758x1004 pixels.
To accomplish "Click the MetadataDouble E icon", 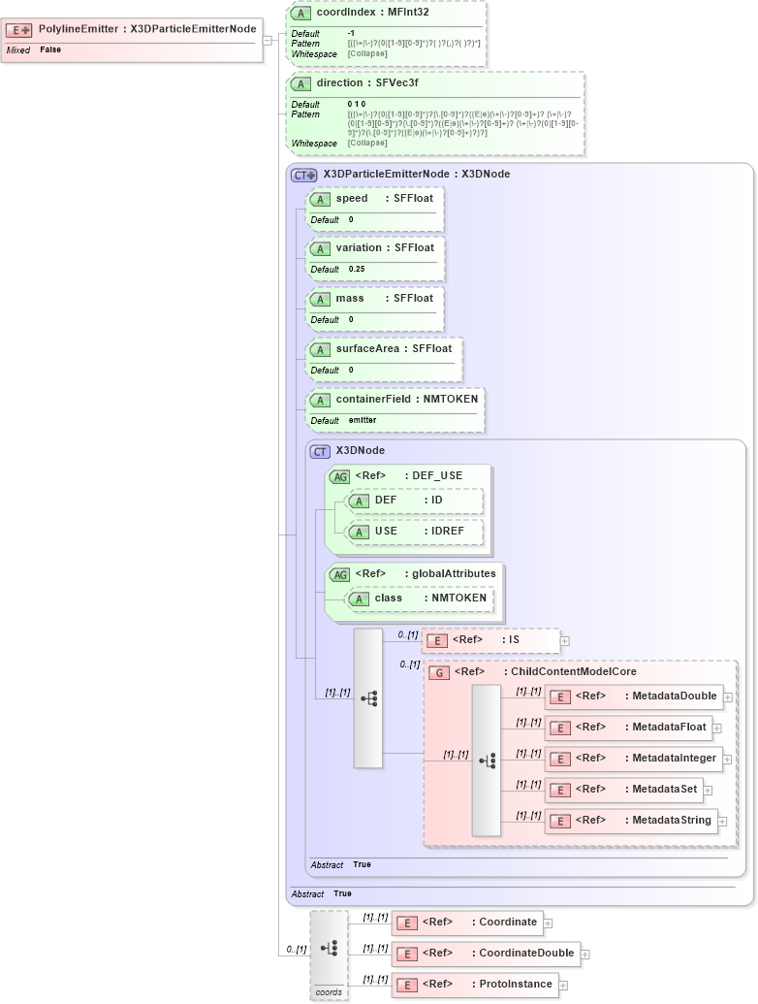I will pos(559,697).
